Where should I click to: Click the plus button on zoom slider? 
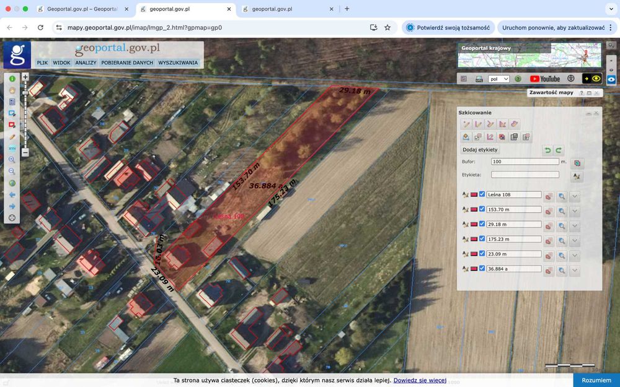pyautogui.click(x=25, y=77)
